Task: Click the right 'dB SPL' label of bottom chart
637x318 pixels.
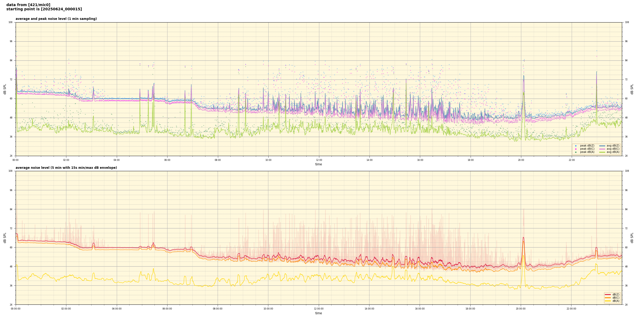Action: coord(632,238)
